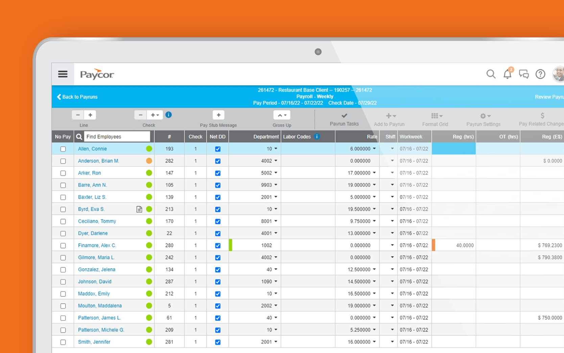Select the Add to Payrun toolbar item

point(389,115)
